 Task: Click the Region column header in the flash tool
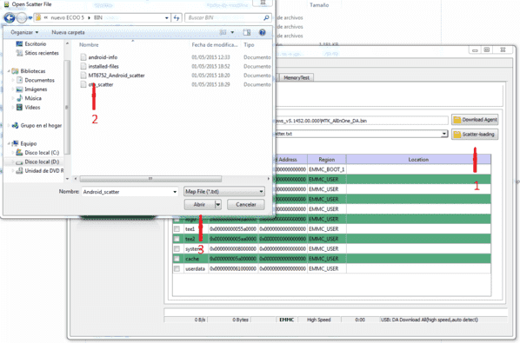(x=327, y=160)
